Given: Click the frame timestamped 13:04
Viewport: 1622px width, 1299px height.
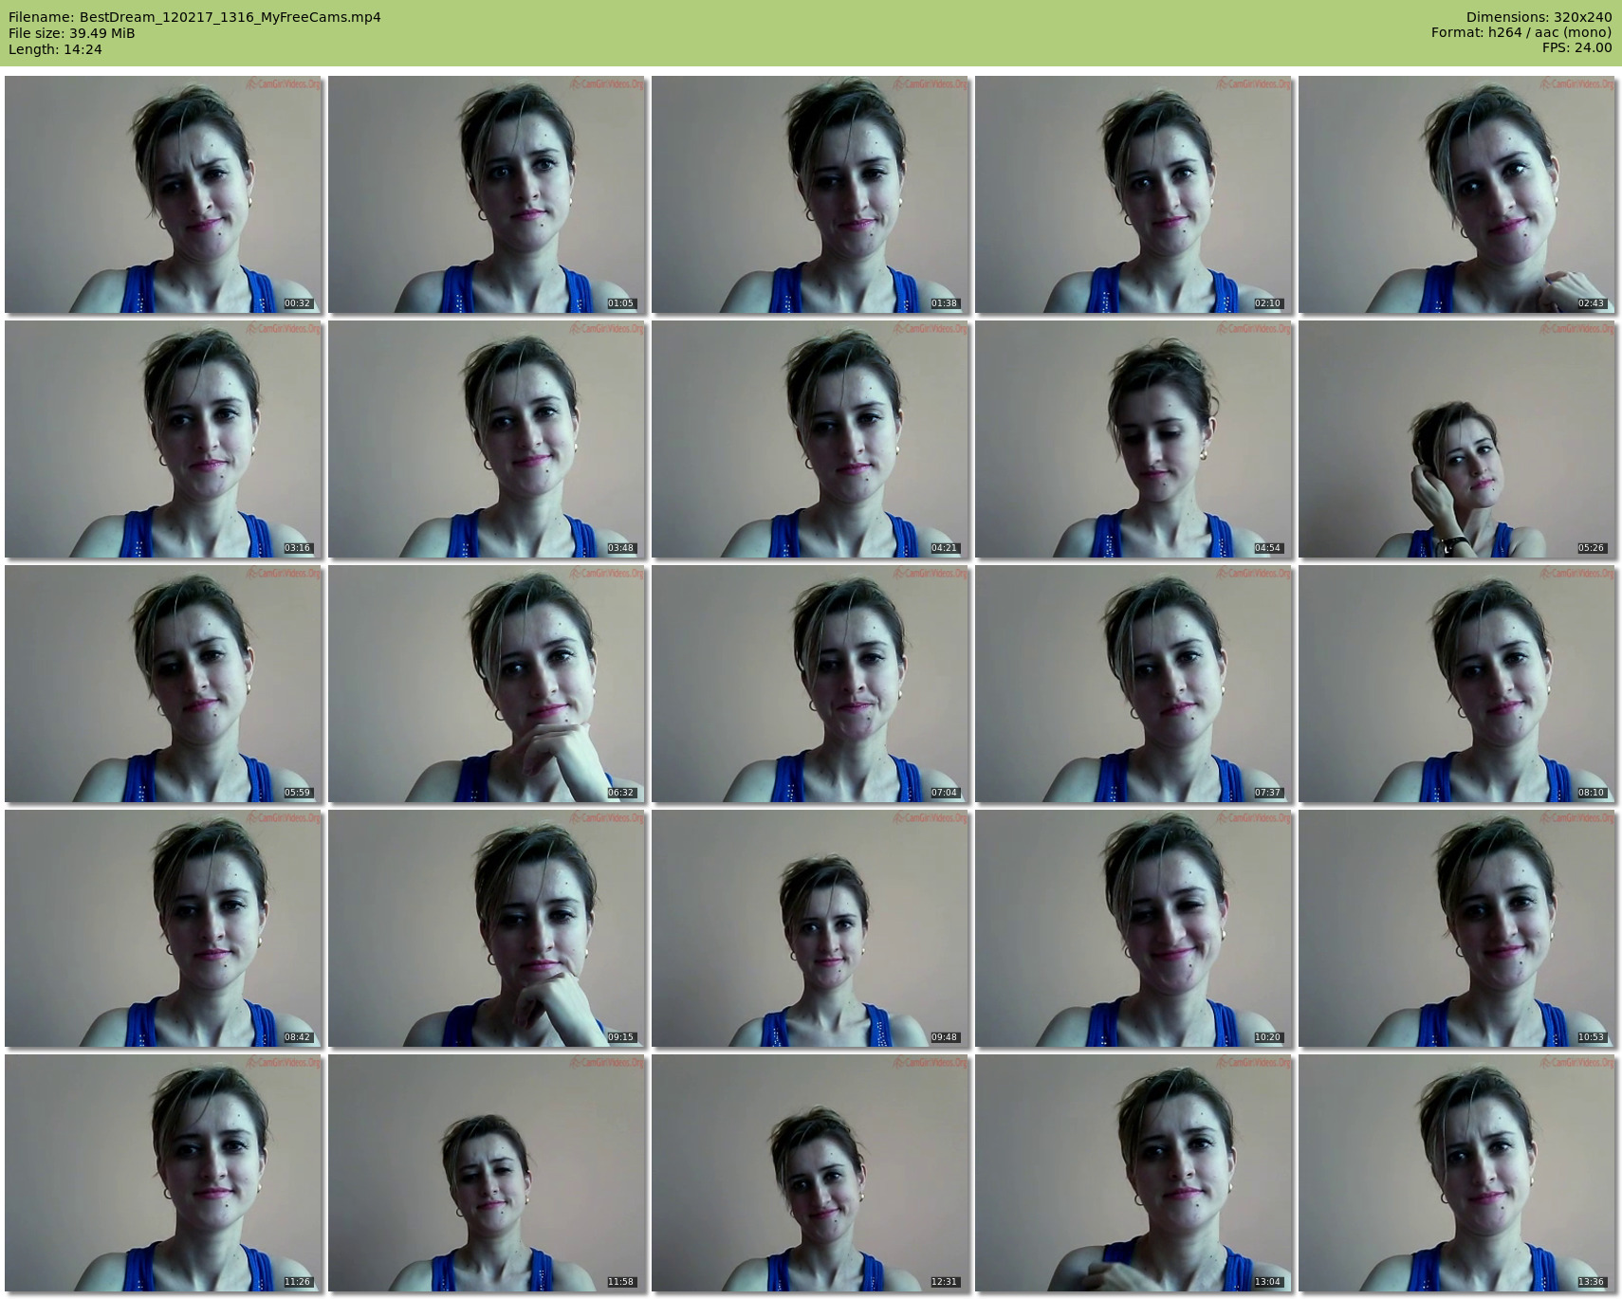Looking at the screenshot, I should [x=1134, y=1173].
